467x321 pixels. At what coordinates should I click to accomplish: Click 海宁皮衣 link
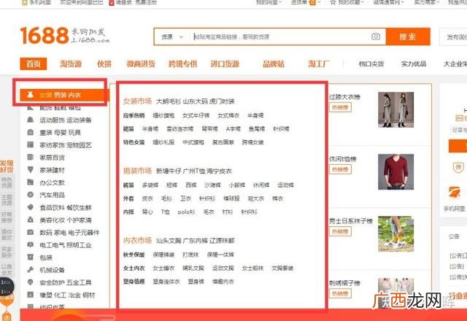point(219,171)
